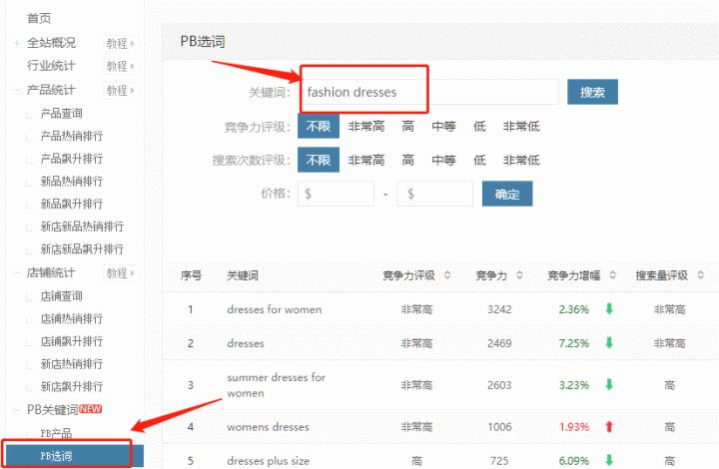Open the 首页 home page link
The width and height of the screenshot is (719, 469).
click(x=39, y=18)
